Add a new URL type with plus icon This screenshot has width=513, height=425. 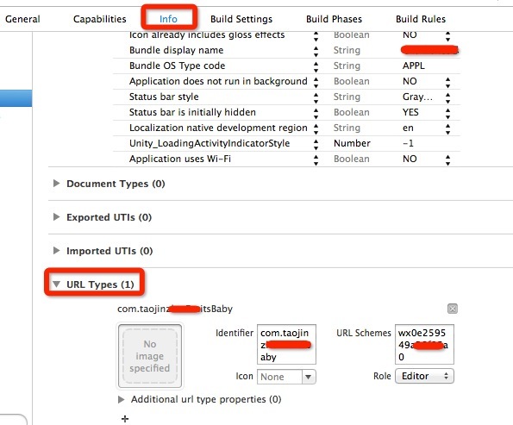tap(125, 419)
